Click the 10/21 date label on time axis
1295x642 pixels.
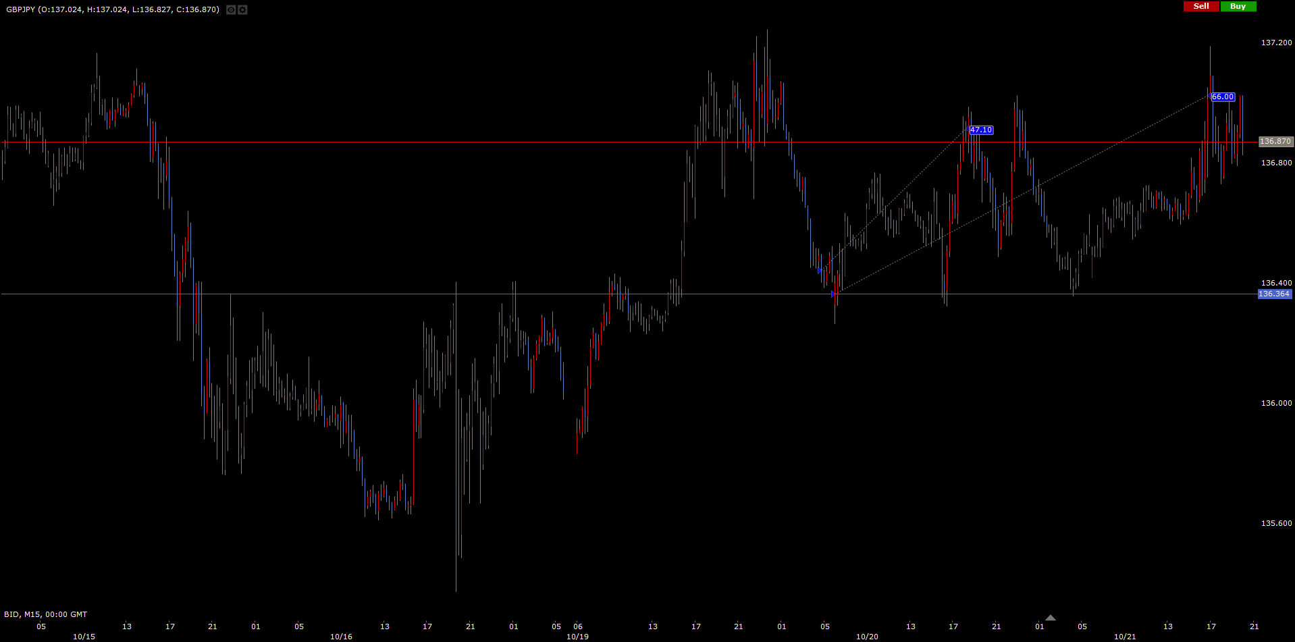click(x=1125, y=637)
